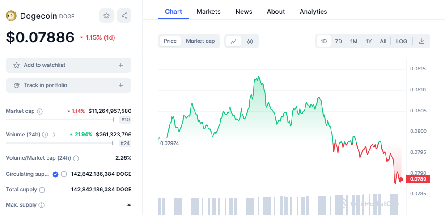Select the Price chart mode
Viewport: 445px width, 215px height.
tap(170, 41)
